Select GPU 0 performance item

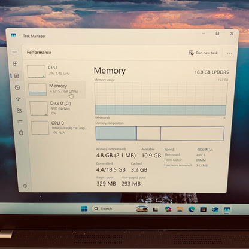tap(59, 127)
